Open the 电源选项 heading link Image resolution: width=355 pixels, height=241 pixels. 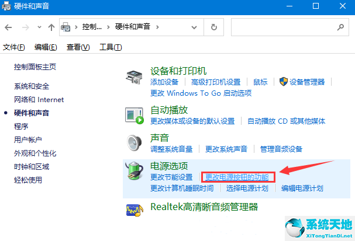(169, 166)
